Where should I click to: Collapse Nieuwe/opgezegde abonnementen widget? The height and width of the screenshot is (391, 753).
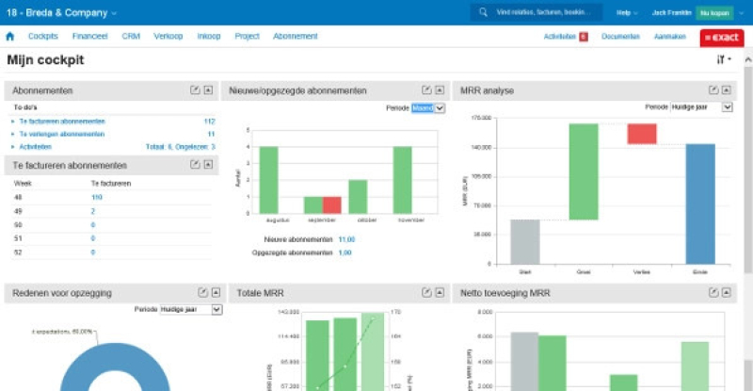pos(440,90)
